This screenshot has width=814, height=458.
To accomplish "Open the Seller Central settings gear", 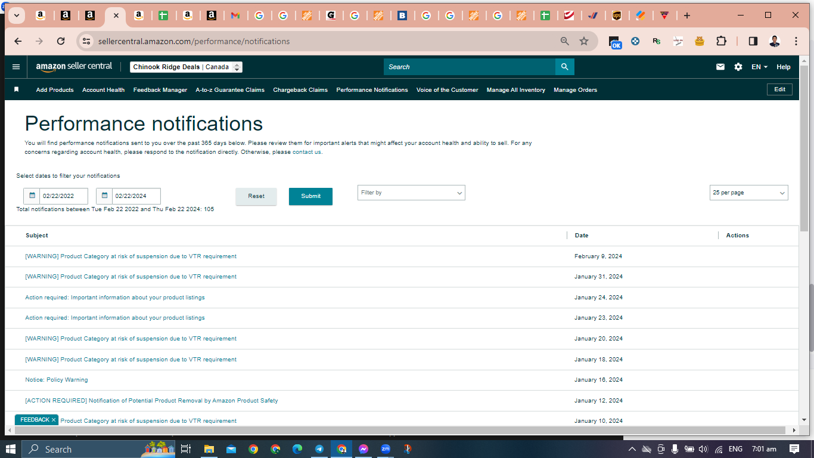I will coord(738,67).
